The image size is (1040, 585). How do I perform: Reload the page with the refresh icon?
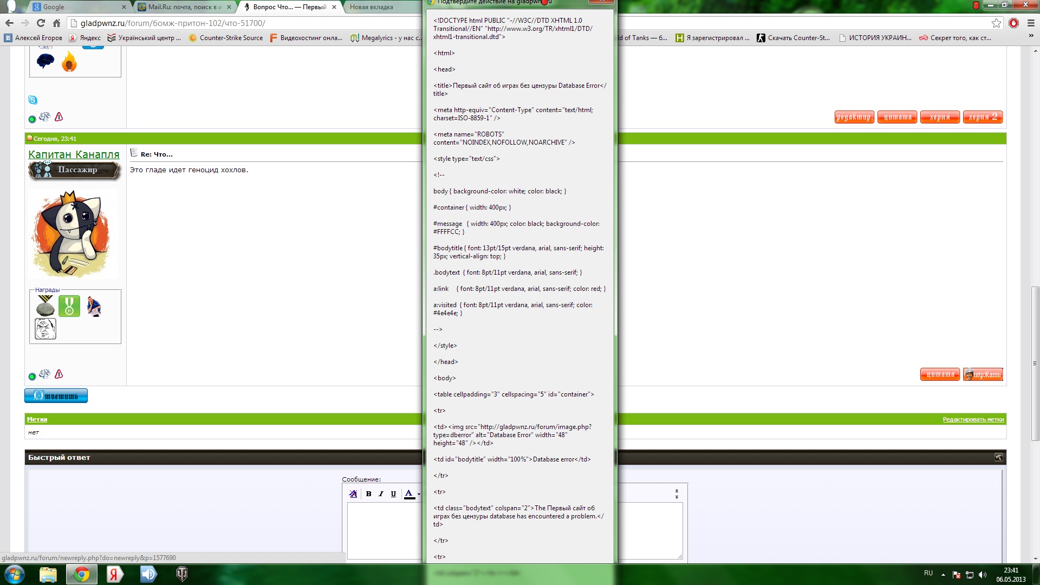41,23
